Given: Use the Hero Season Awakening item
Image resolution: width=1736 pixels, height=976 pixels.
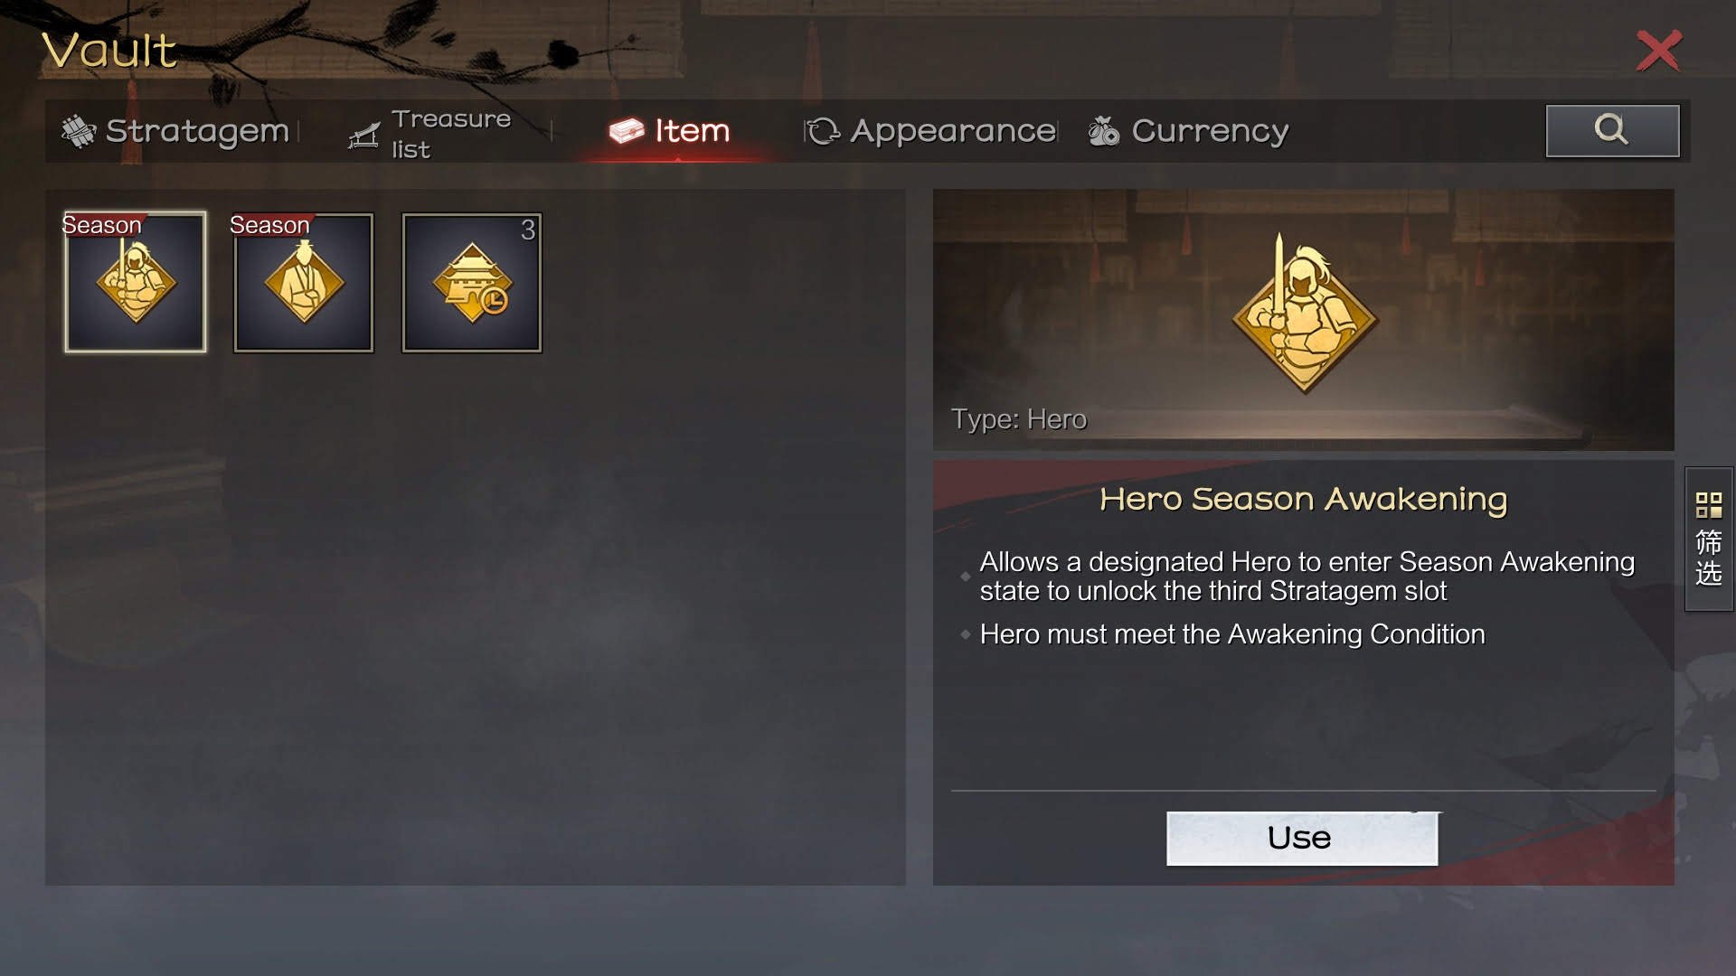Looking at the screenshot, I should click(x=1302, y=838).
